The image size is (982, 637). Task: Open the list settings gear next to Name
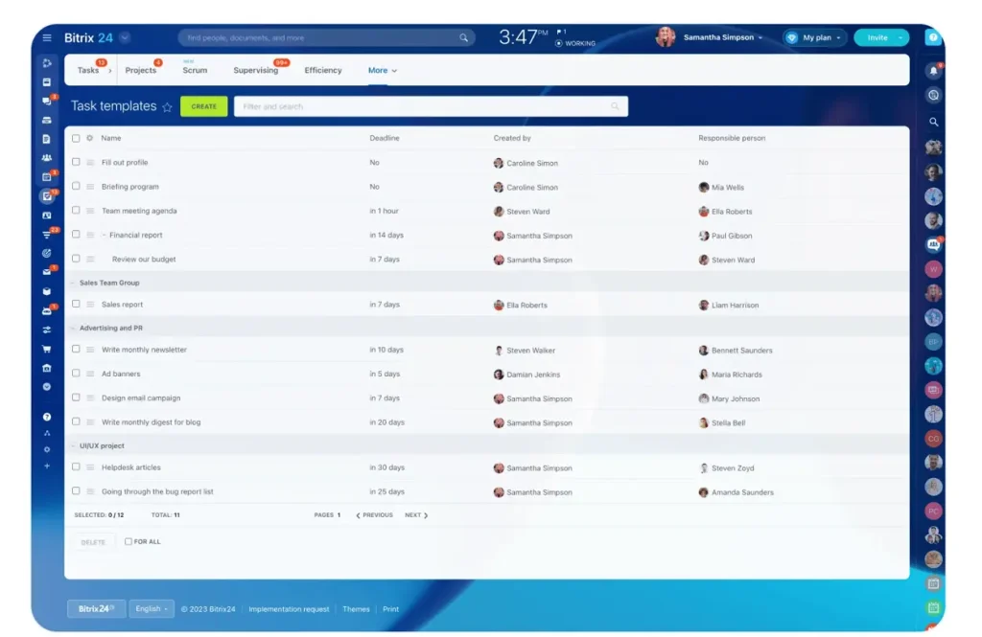tap(90, 138)
